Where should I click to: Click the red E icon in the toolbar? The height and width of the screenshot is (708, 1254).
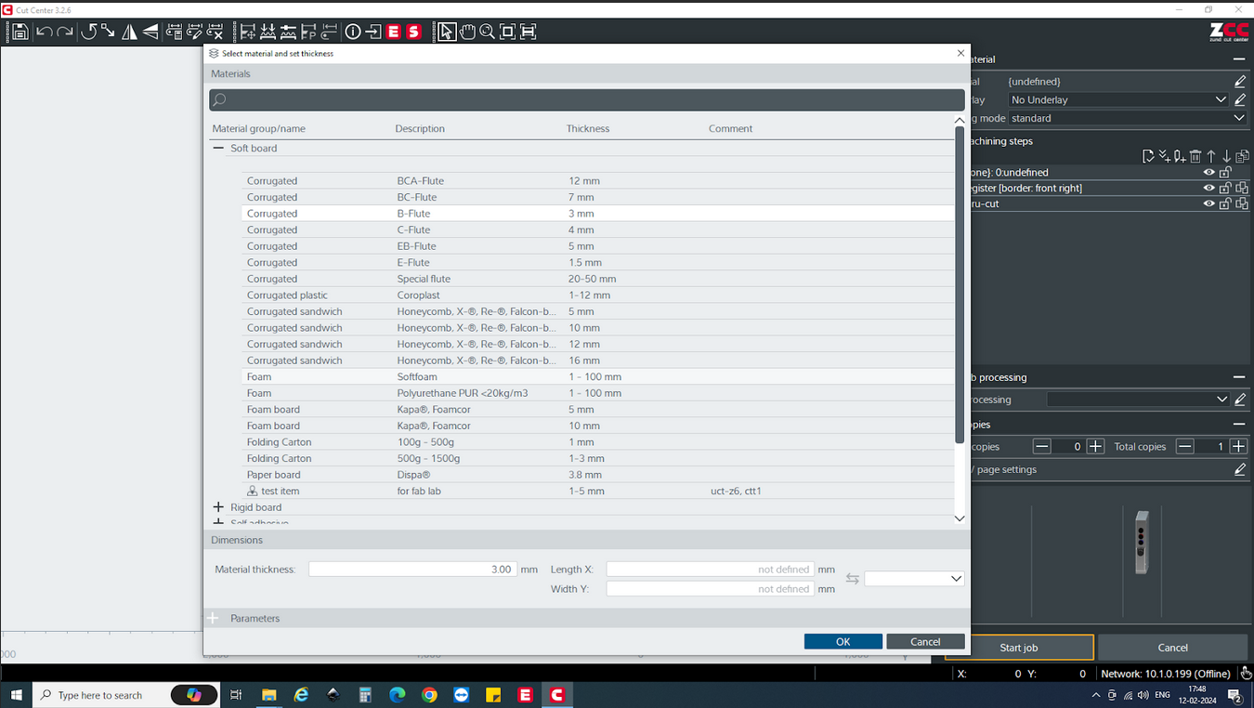[394, 32]
